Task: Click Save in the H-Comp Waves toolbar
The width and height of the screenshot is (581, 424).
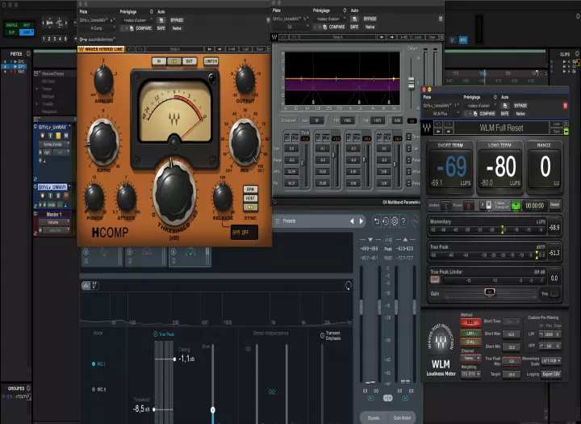Action: pyautogui.click(x=260, y=49)
